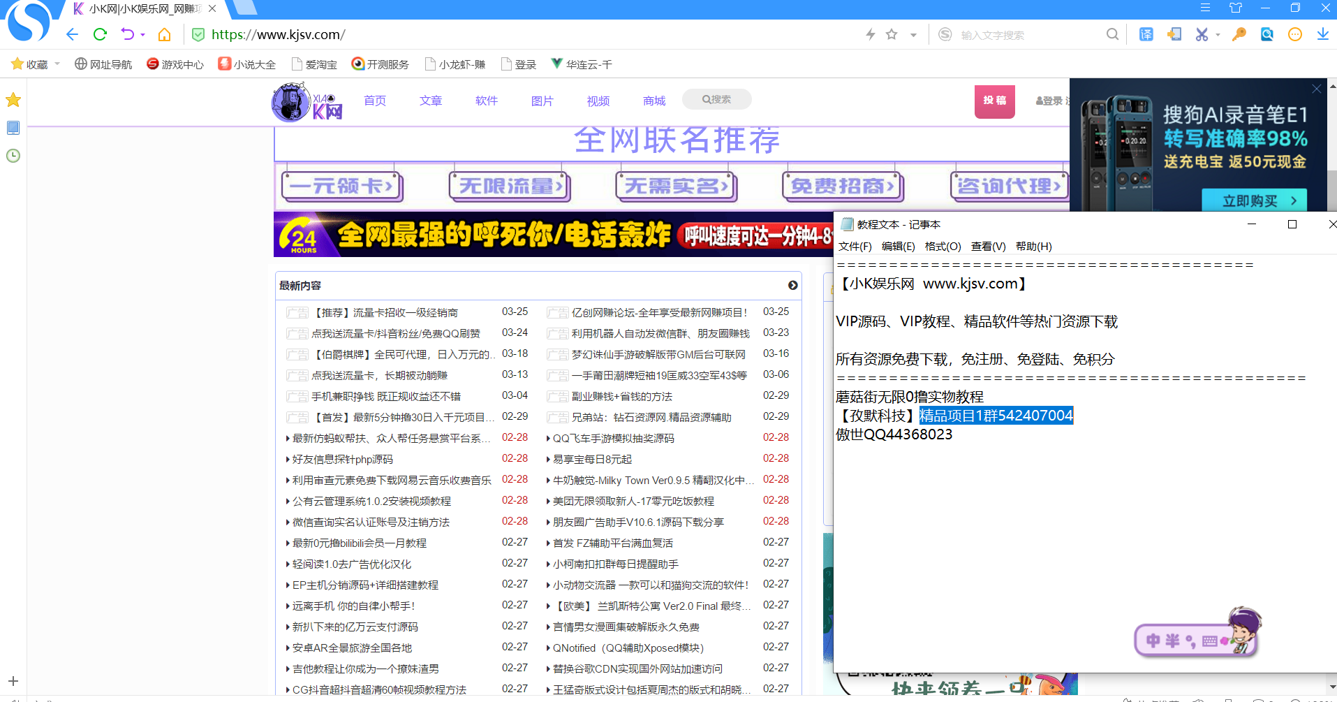
Task: Open the download manager icon
Action: point(1323,34)
